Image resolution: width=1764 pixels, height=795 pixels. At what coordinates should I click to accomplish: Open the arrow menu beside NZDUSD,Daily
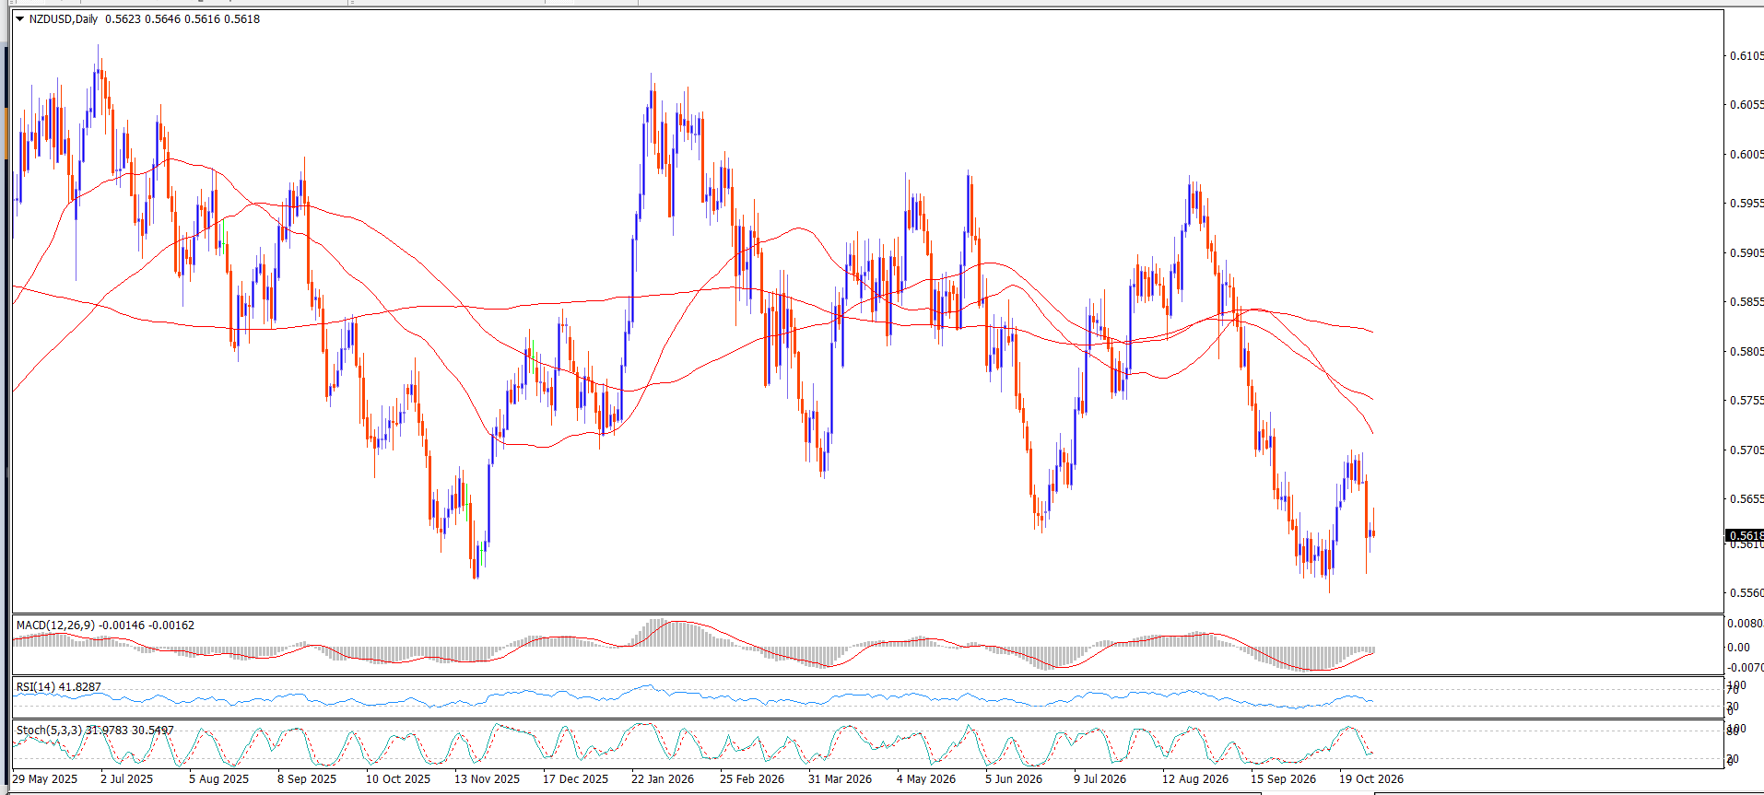19,18
